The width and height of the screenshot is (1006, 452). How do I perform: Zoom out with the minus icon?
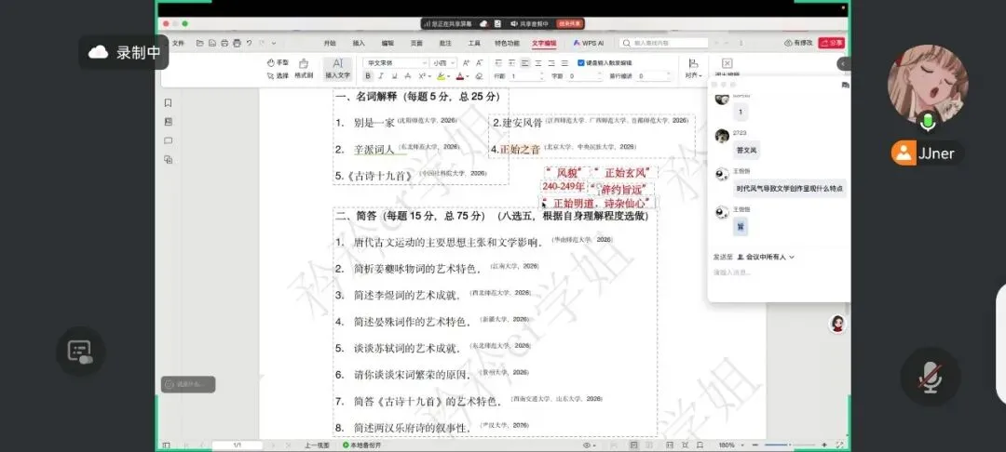click(x=757, y=445)
